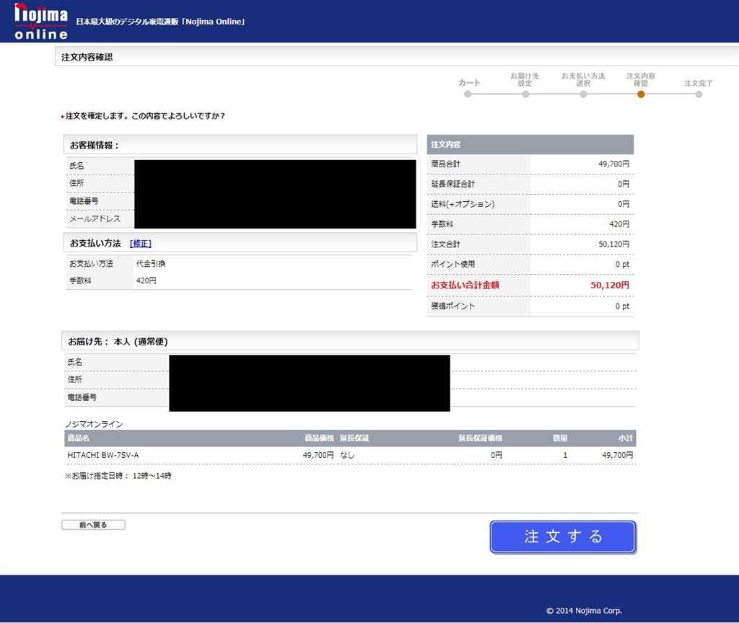Click the delivery time 12時～14時 text
This screenshot has width=739, height=623.
152,476
